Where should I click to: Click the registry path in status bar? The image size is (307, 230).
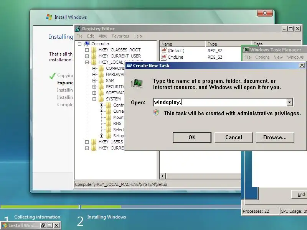pyautogui.click(x=121, y=184)
